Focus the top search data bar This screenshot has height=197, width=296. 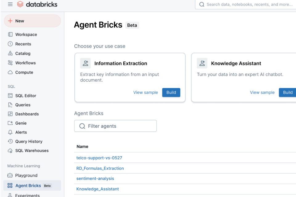point(247,4)
